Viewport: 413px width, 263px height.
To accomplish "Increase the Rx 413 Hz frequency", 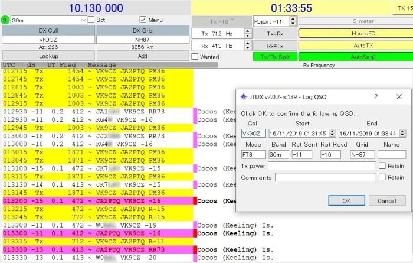I will (247, 43).
